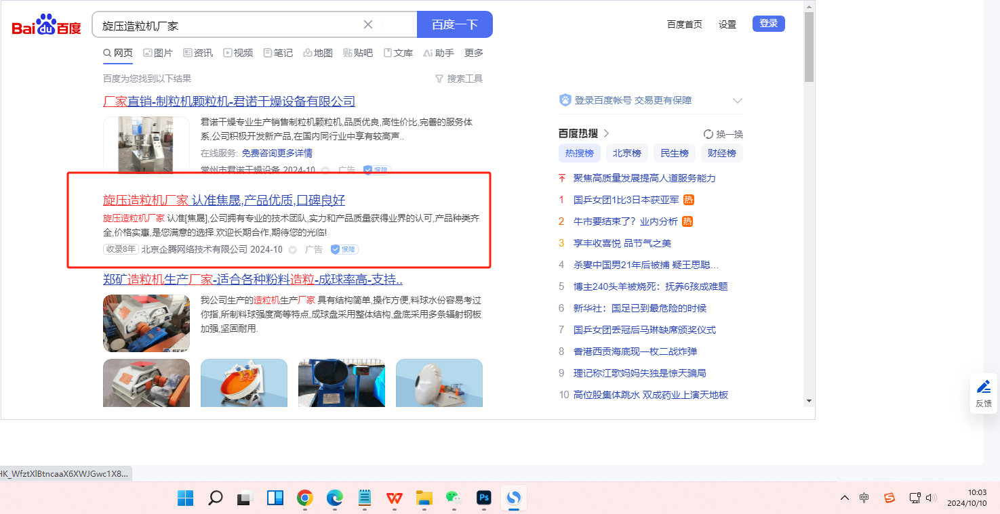
Task: Expand 百度热搜 with its arrow
Action: coord(606,134)
